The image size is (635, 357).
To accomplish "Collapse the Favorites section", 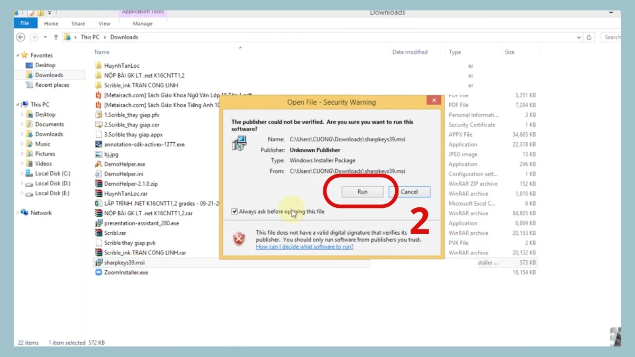I will 18,55.
